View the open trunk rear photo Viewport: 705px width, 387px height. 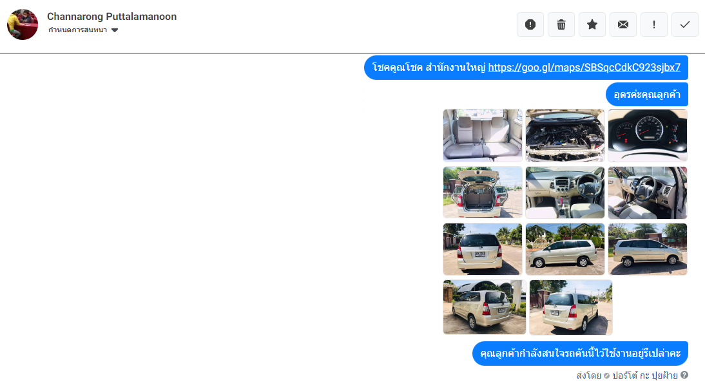(x=483, y=193)
